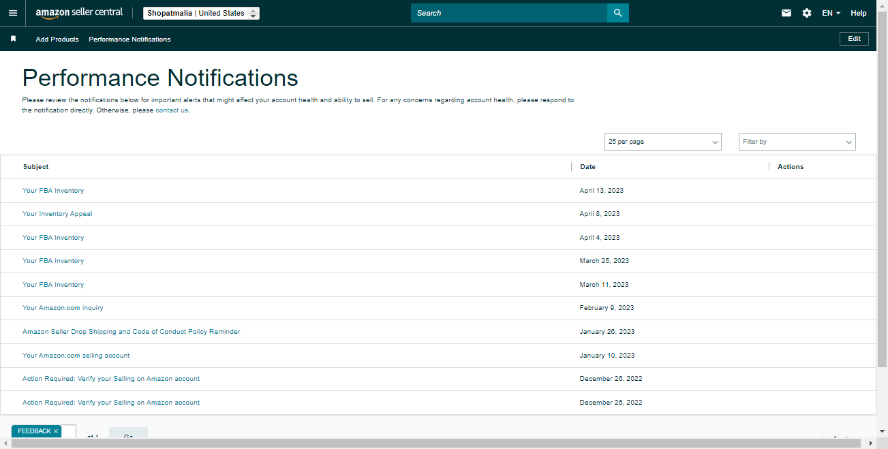The width and height of the screenshot is (888, 449).
Task: Click the bookmark icon in favorites bar
Action: 13,39
